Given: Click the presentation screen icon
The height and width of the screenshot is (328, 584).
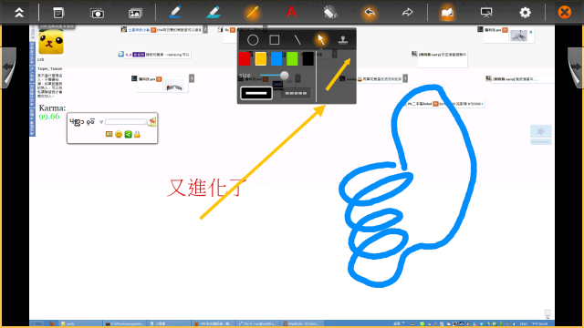Looking at the screenshot, I should point(486,13).
